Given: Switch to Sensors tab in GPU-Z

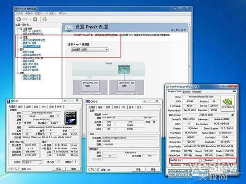Looking at the screenshot, I should coord(186,92).
